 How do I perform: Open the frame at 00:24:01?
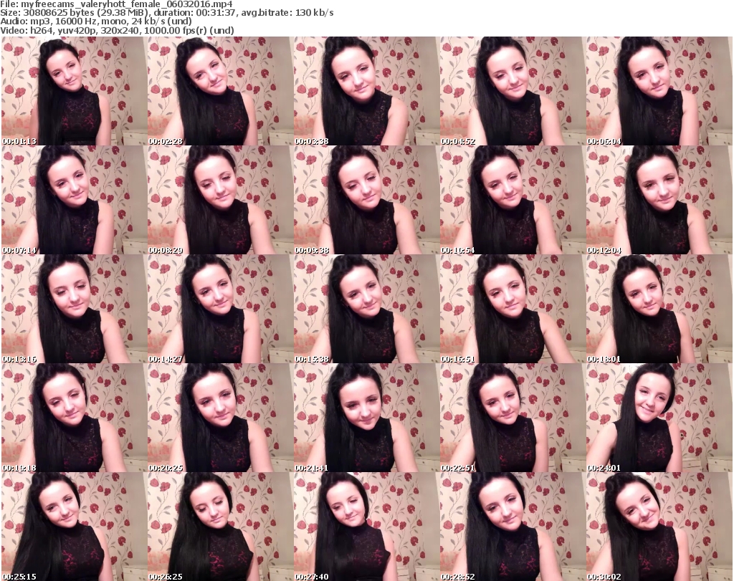tap(659, 418)
